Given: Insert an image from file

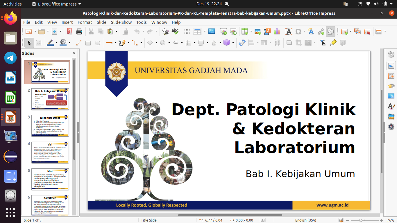Looking at the screenshot, I should (x=258, y=31).
